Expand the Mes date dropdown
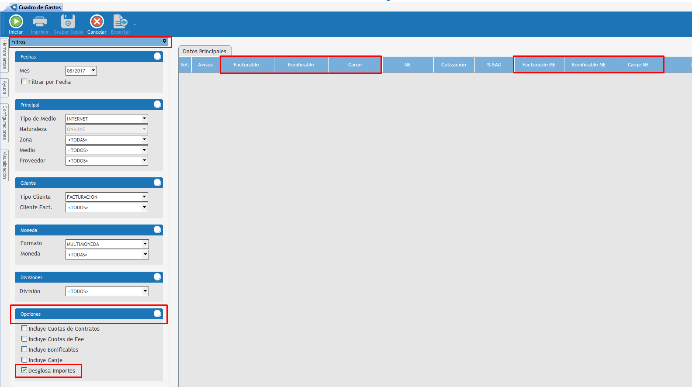 pyautogui.click(x=93, y=71)
